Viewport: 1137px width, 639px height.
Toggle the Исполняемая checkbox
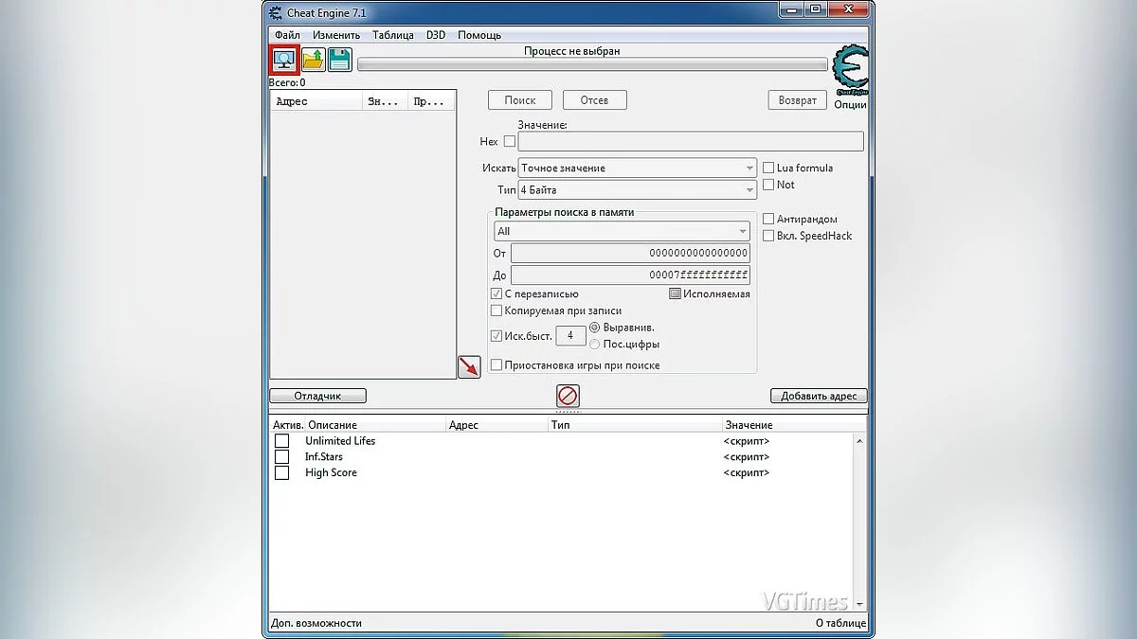click(675, 293)
